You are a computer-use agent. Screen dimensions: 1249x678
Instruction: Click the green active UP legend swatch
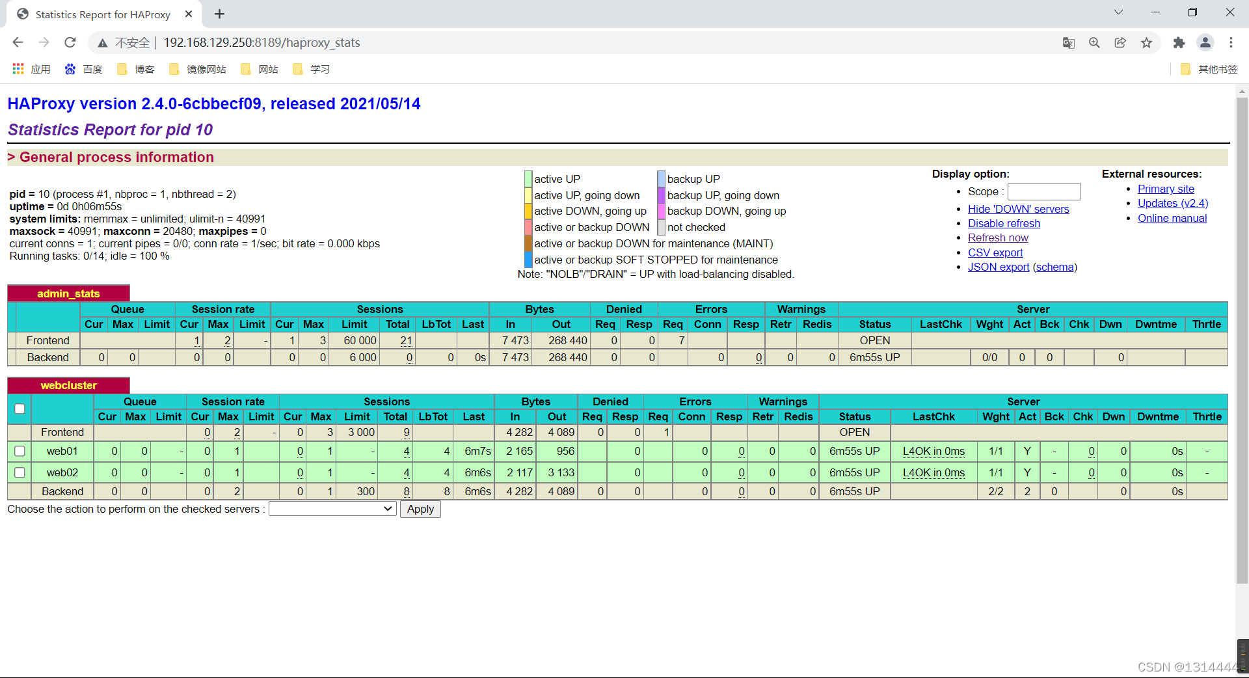click(528, 179)
